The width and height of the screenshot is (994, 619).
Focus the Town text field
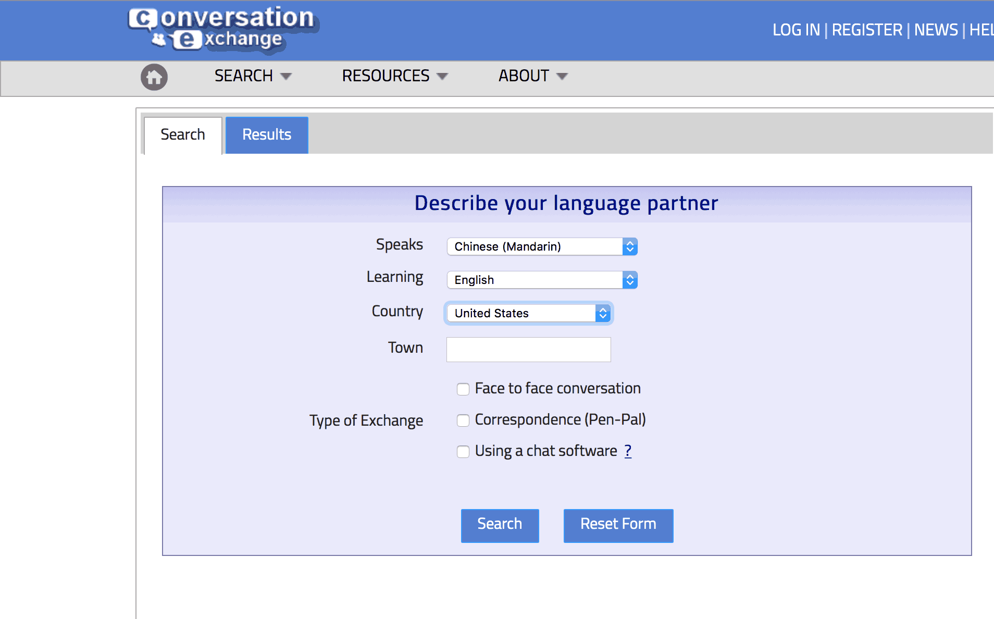529,350
